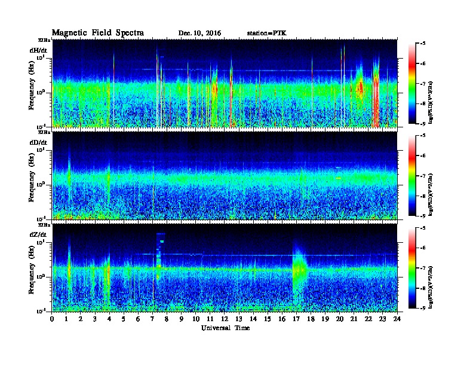The image size is (473, 366).
Task: Click hour "23" on Universal Time axis
Action: [383, 319]
